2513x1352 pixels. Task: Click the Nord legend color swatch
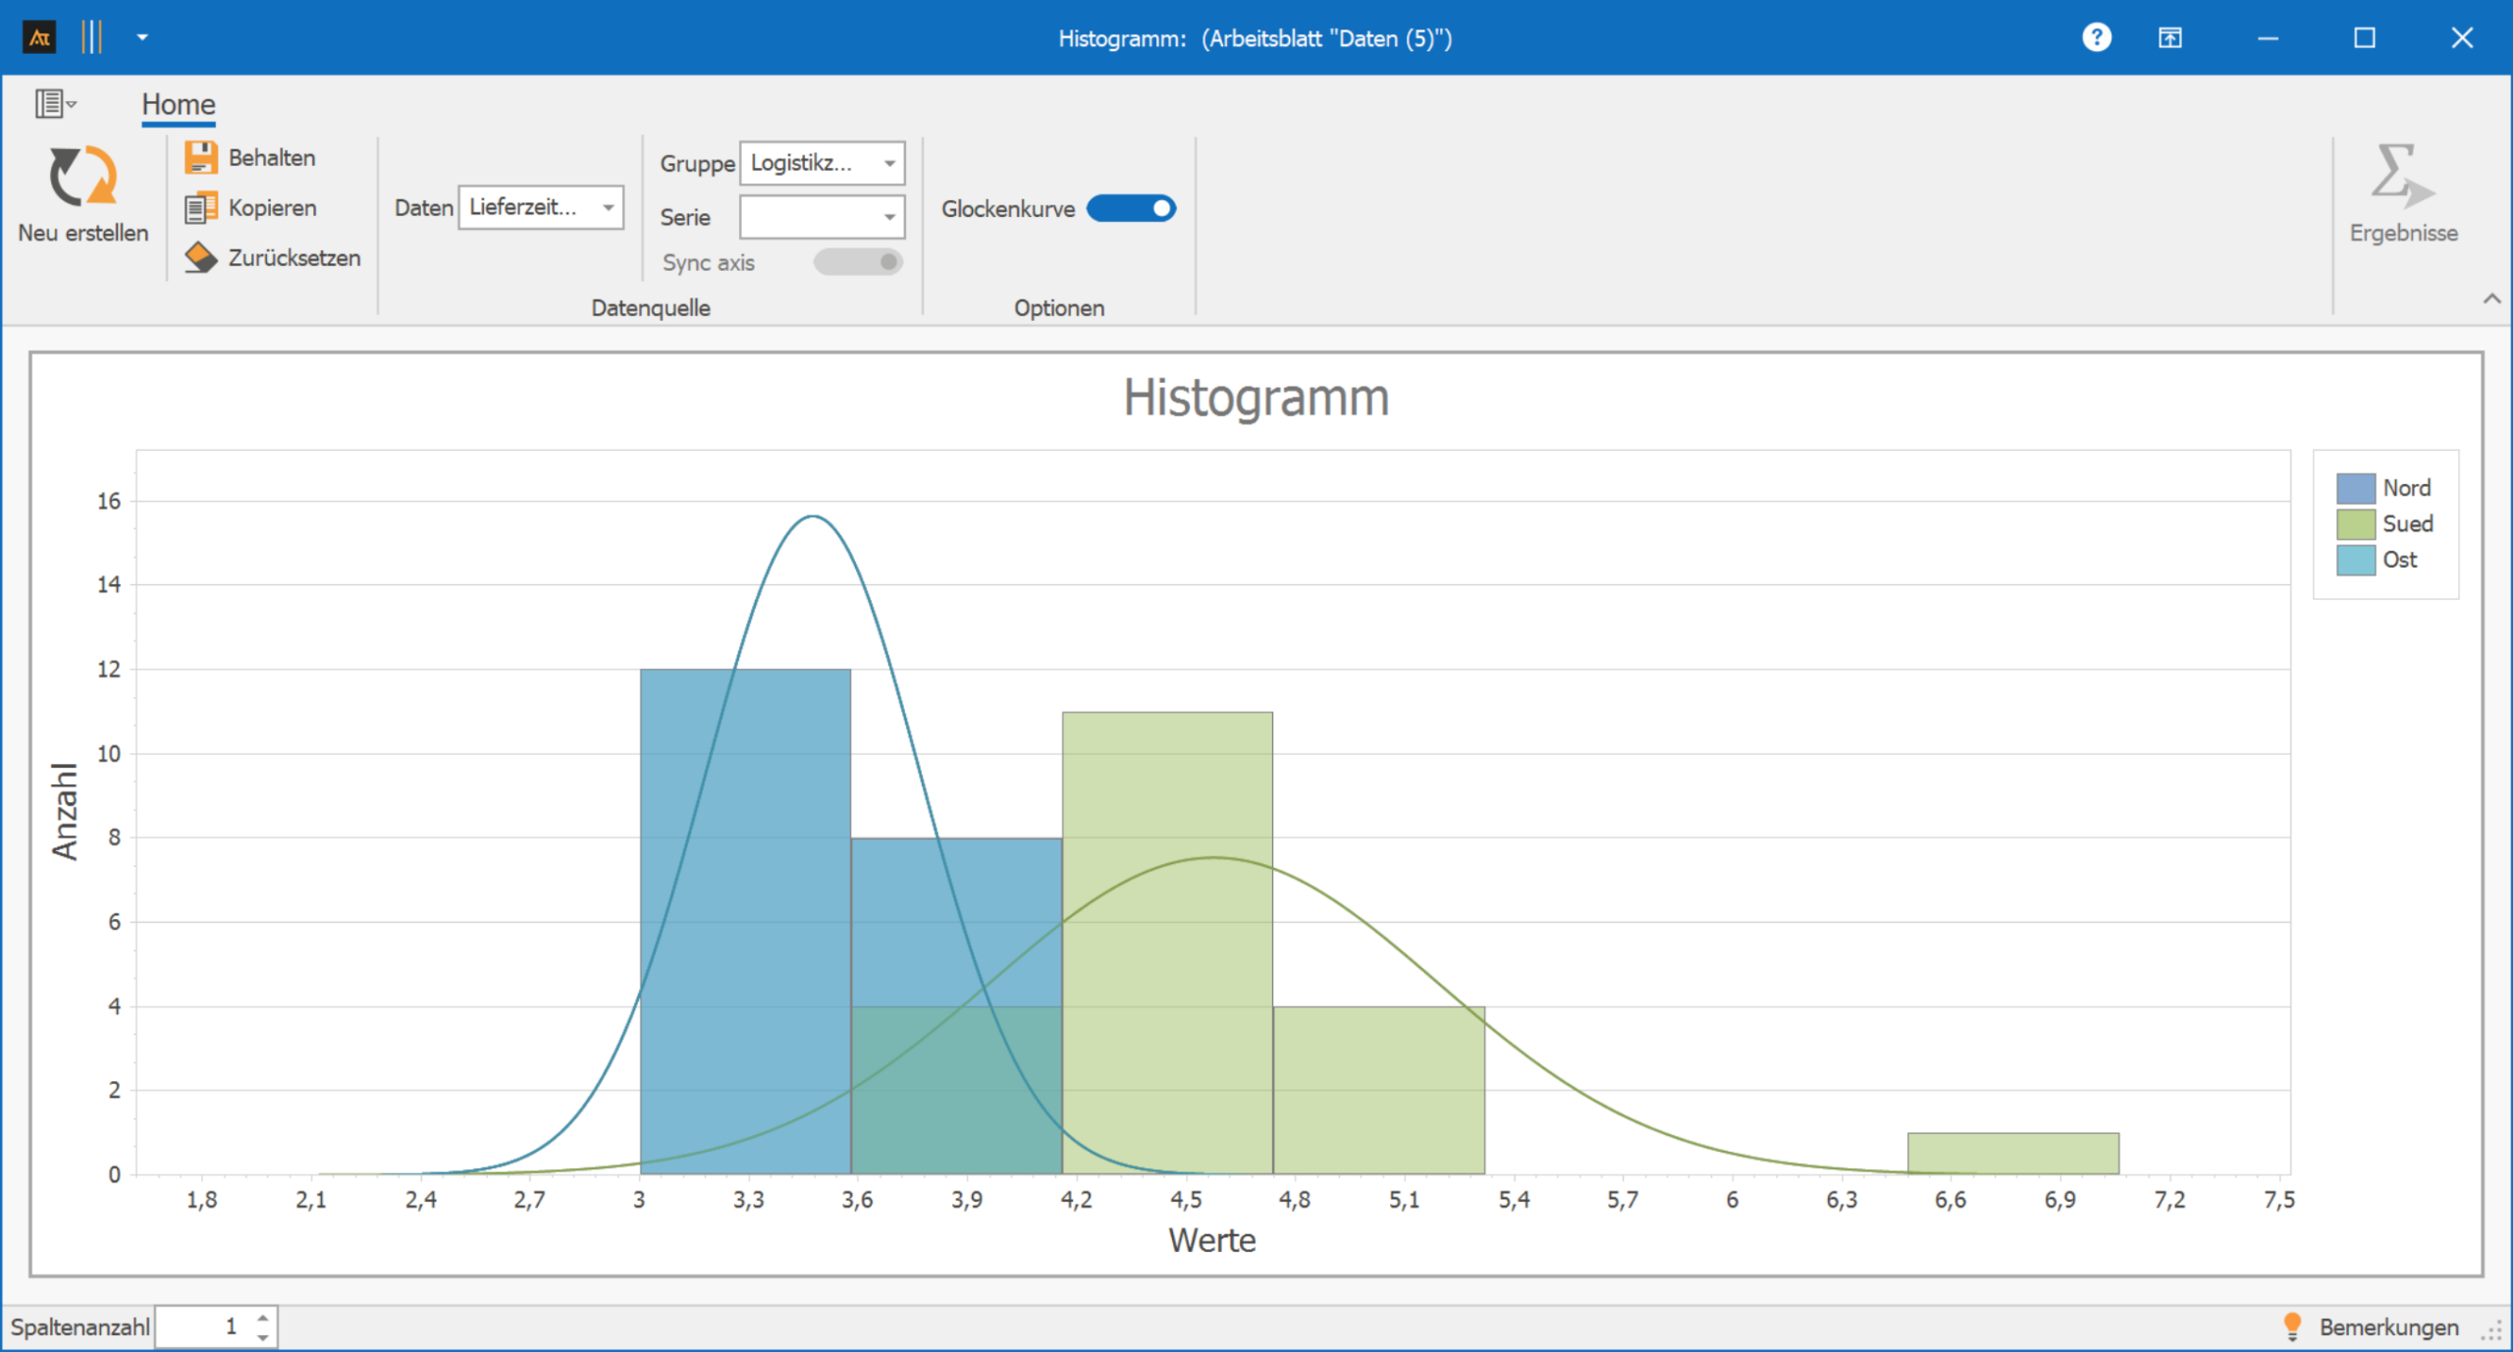click(x=2355, y=488)
